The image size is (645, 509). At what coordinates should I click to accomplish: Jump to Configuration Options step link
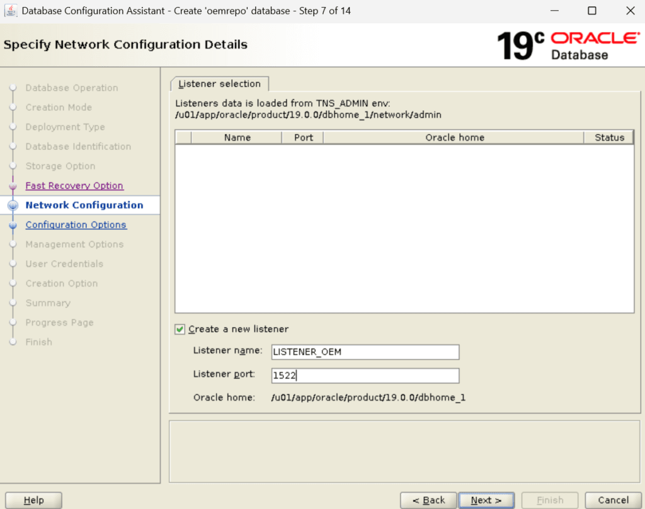(x=76, y=225)
